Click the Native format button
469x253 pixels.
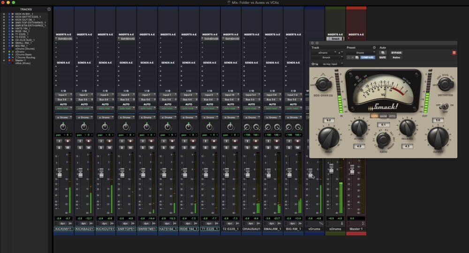pos(396,58)
